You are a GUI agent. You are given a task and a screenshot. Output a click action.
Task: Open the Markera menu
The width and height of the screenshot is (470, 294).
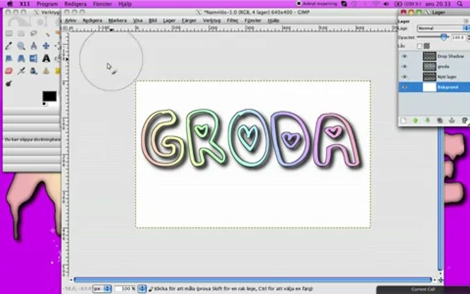[117, 20]
